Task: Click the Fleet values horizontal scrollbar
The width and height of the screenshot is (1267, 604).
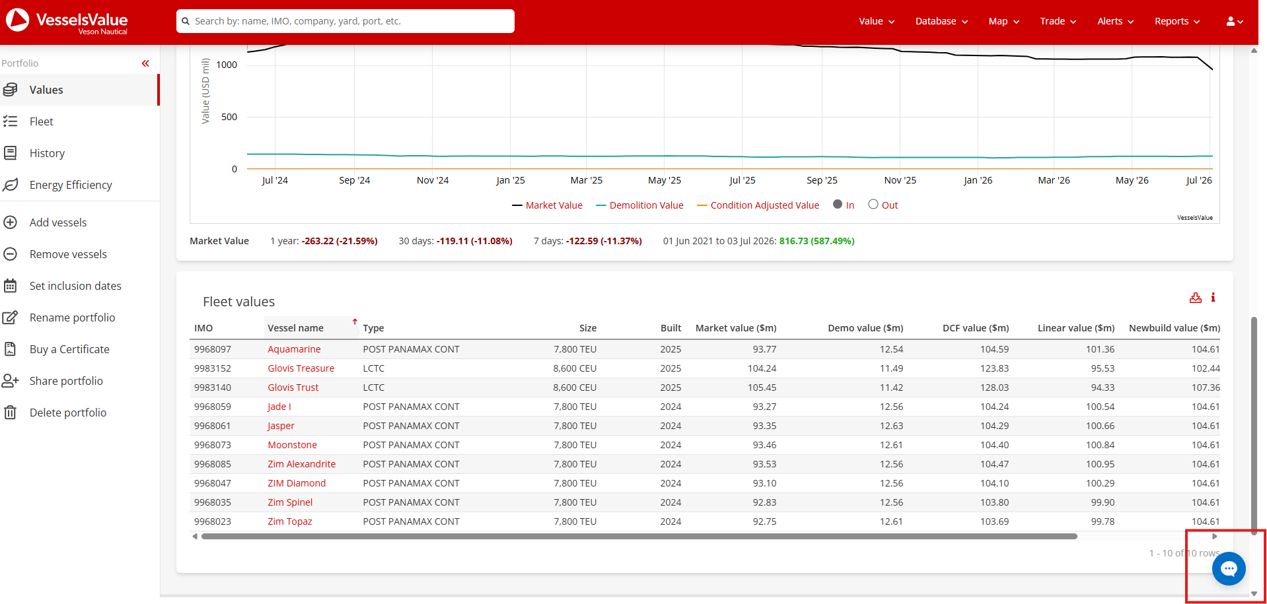Action: coord(639,537)
